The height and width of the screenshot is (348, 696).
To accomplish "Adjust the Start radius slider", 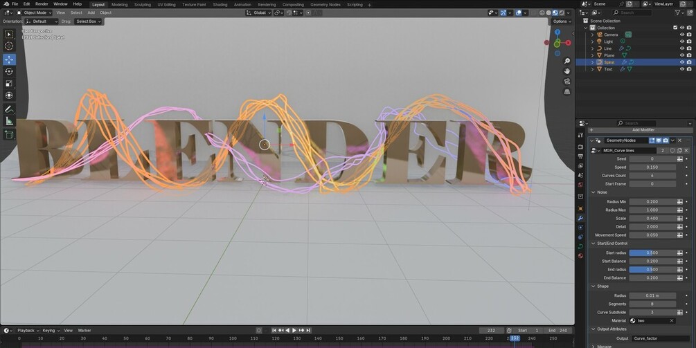I will pyautogui.click(x=652, y=253).
